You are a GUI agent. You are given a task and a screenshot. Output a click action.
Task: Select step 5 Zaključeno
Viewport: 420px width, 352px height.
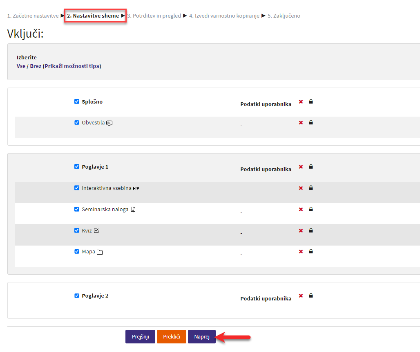coord(284,16)
